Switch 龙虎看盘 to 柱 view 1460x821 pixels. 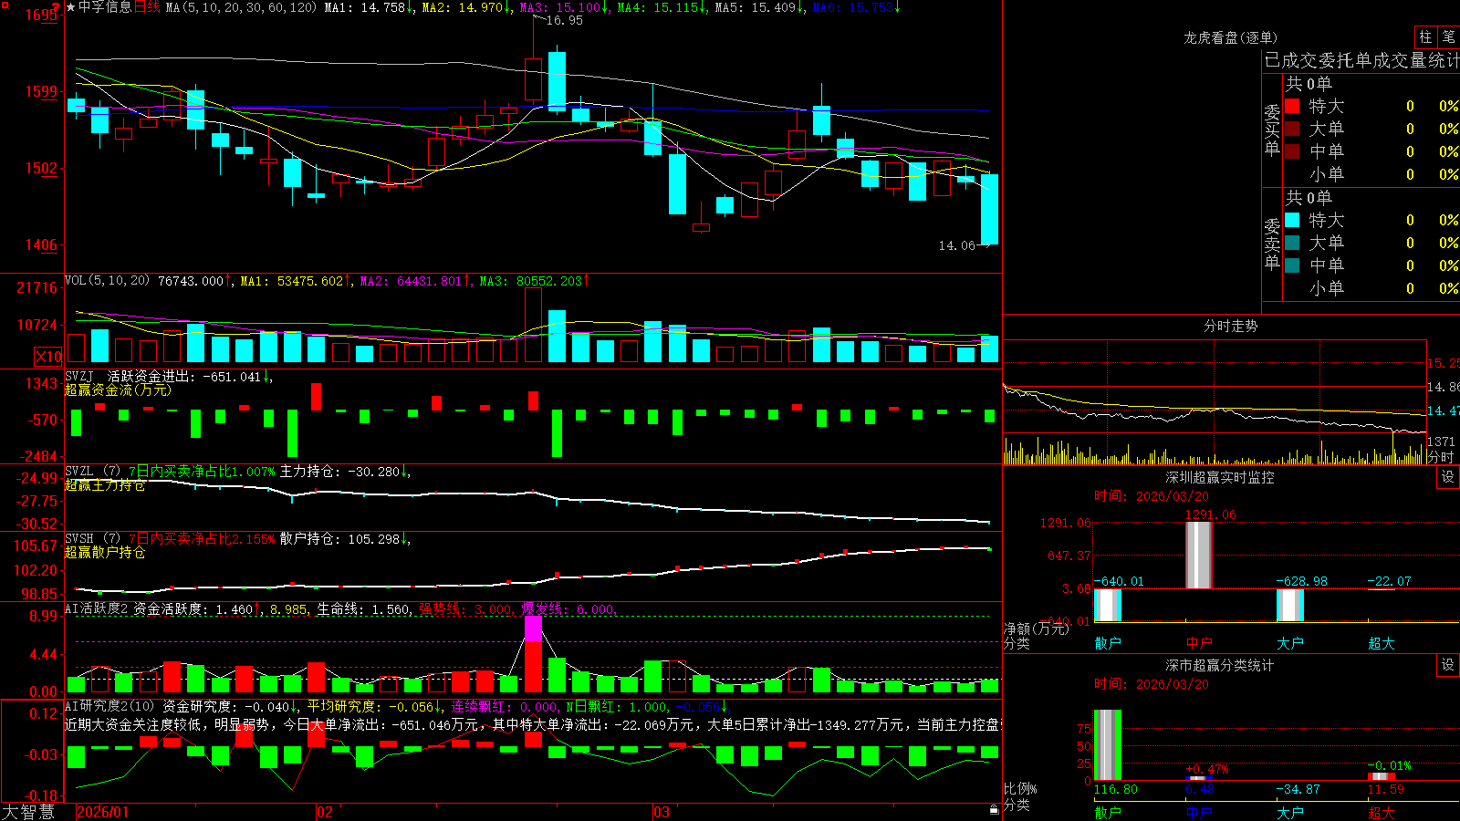pos(1425,36)
